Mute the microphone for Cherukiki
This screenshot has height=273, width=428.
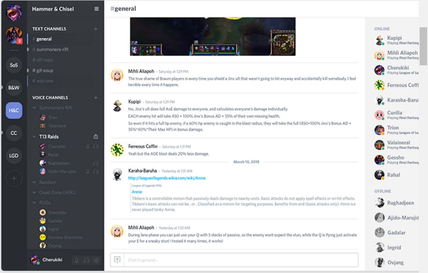point(76,260)
